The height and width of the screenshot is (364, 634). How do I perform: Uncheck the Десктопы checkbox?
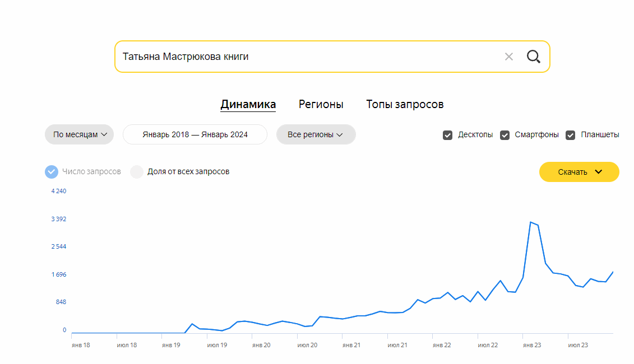coord(448,135)
